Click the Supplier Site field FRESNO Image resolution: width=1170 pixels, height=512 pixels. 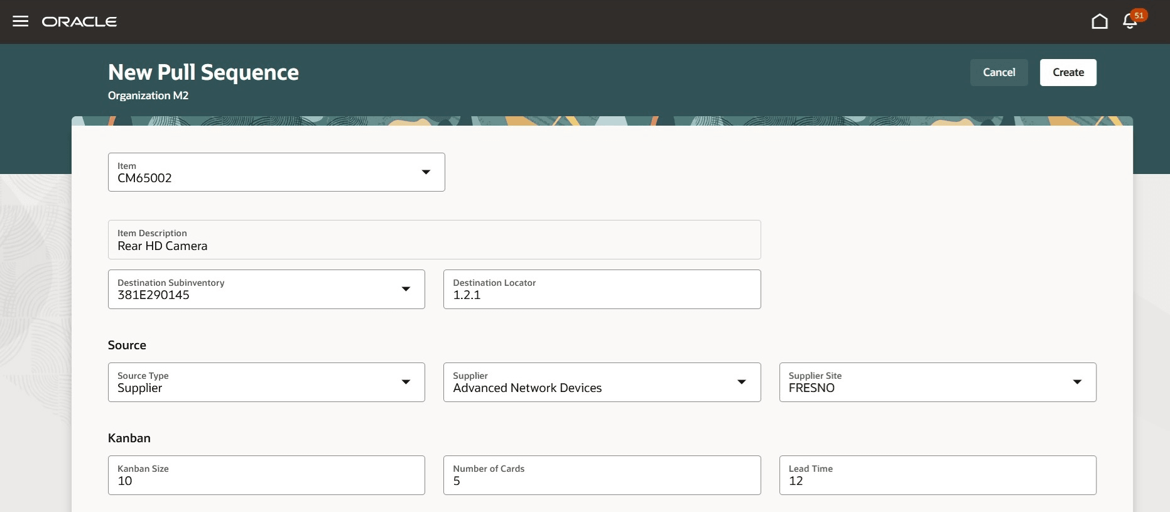tap(938, 382)
